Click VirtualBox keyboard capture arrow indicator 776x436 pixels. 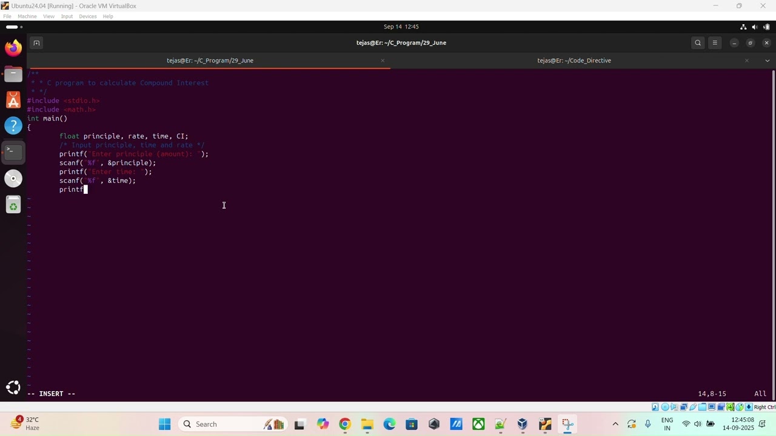tap(749, 407)
